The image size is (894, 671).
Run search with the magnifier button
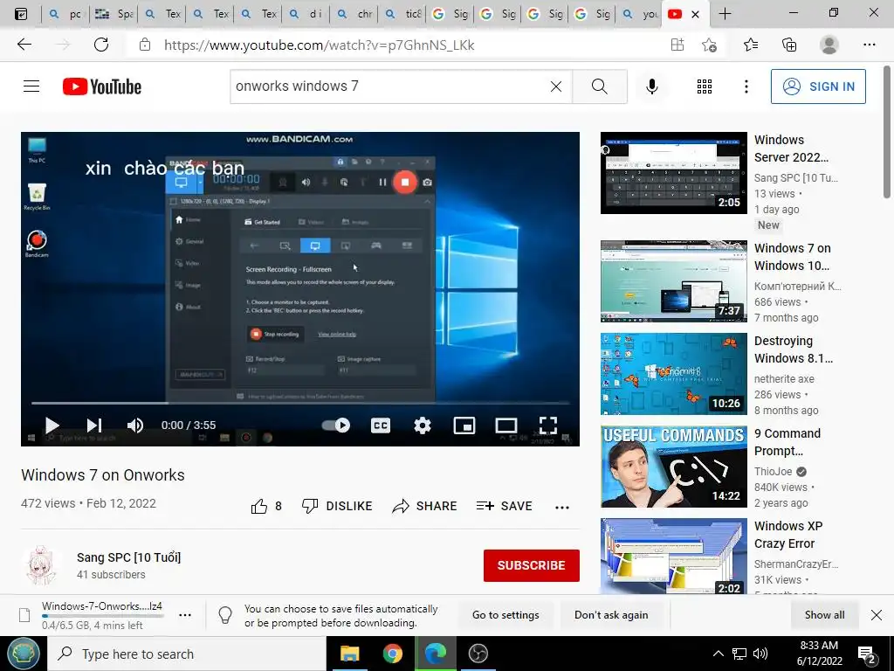[599, 86]
